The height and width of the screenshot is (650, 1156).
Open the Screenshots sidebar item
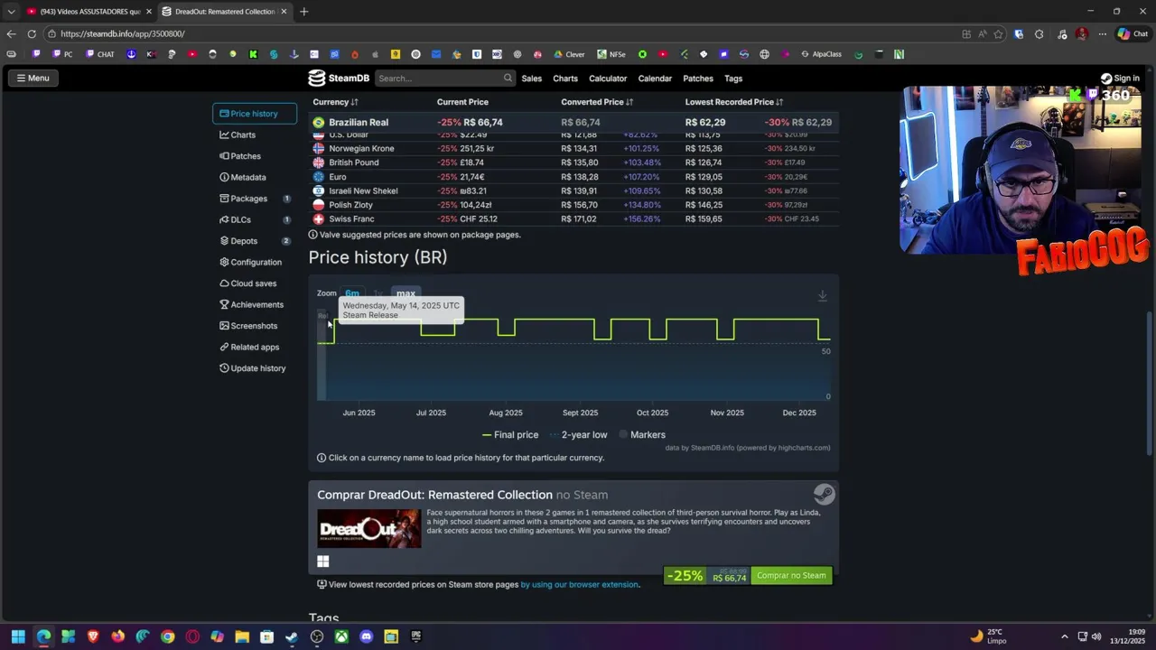[248, 326]
